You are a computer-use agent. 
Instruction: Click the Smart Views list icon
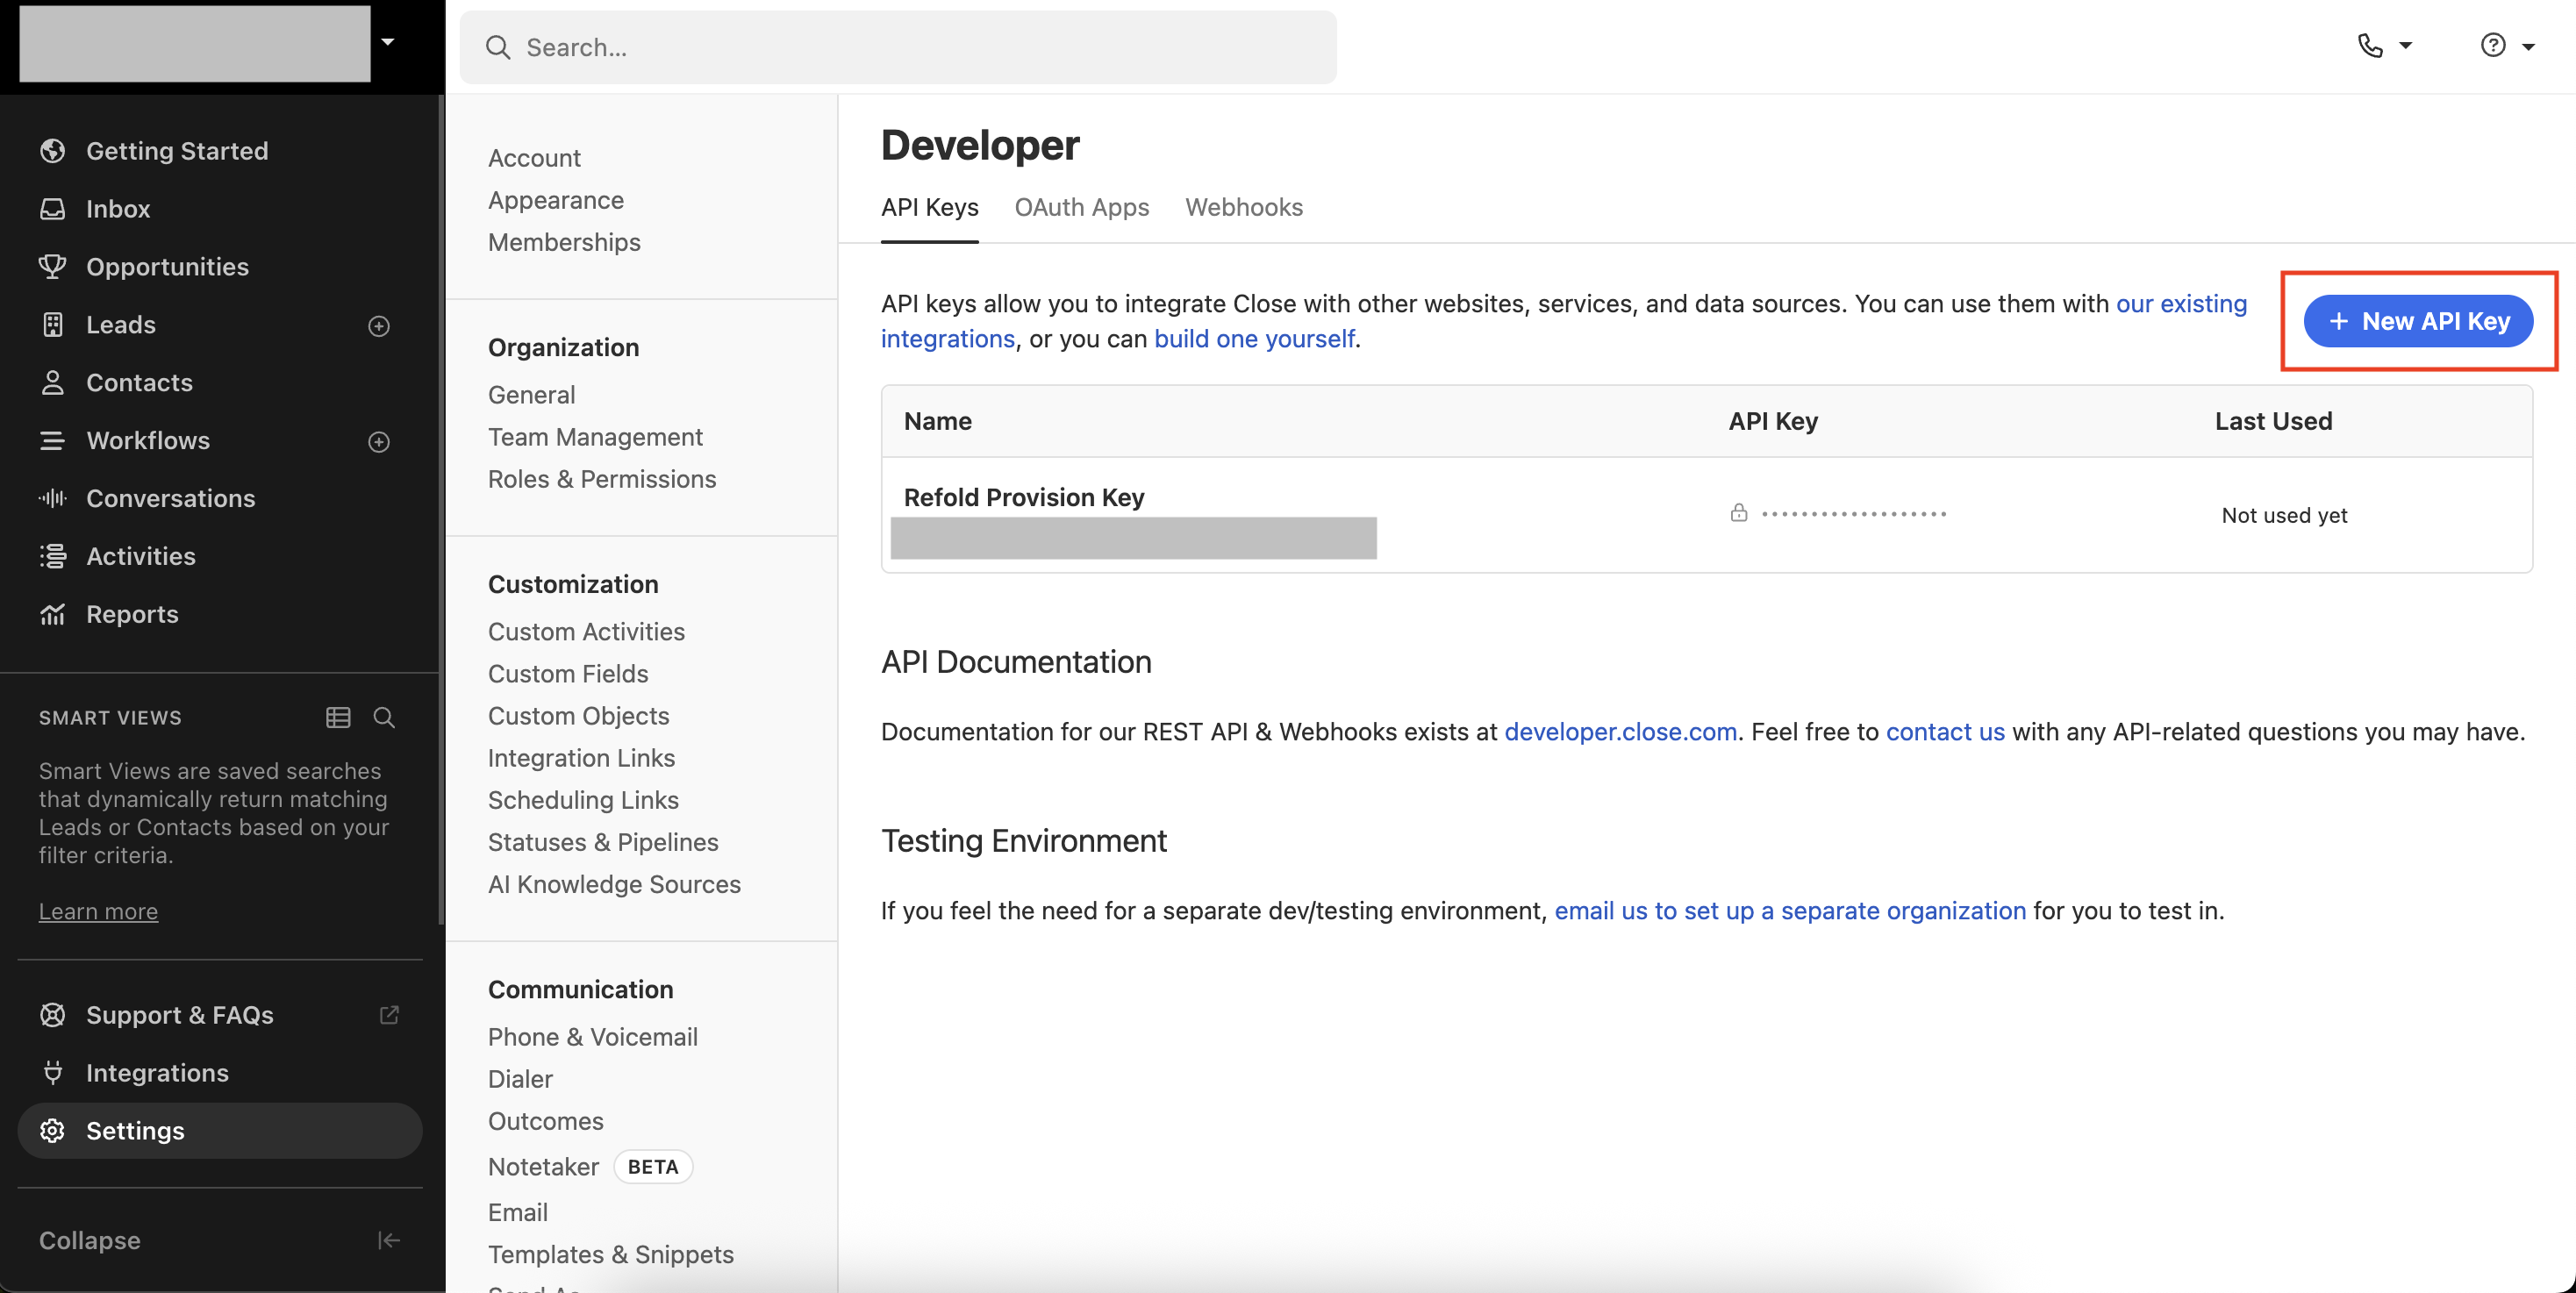click(x=337, y=717)
